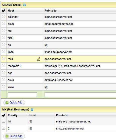Click the ftp host name
The height and width of the screenshot is (140, 116).
tap(9, 45)
